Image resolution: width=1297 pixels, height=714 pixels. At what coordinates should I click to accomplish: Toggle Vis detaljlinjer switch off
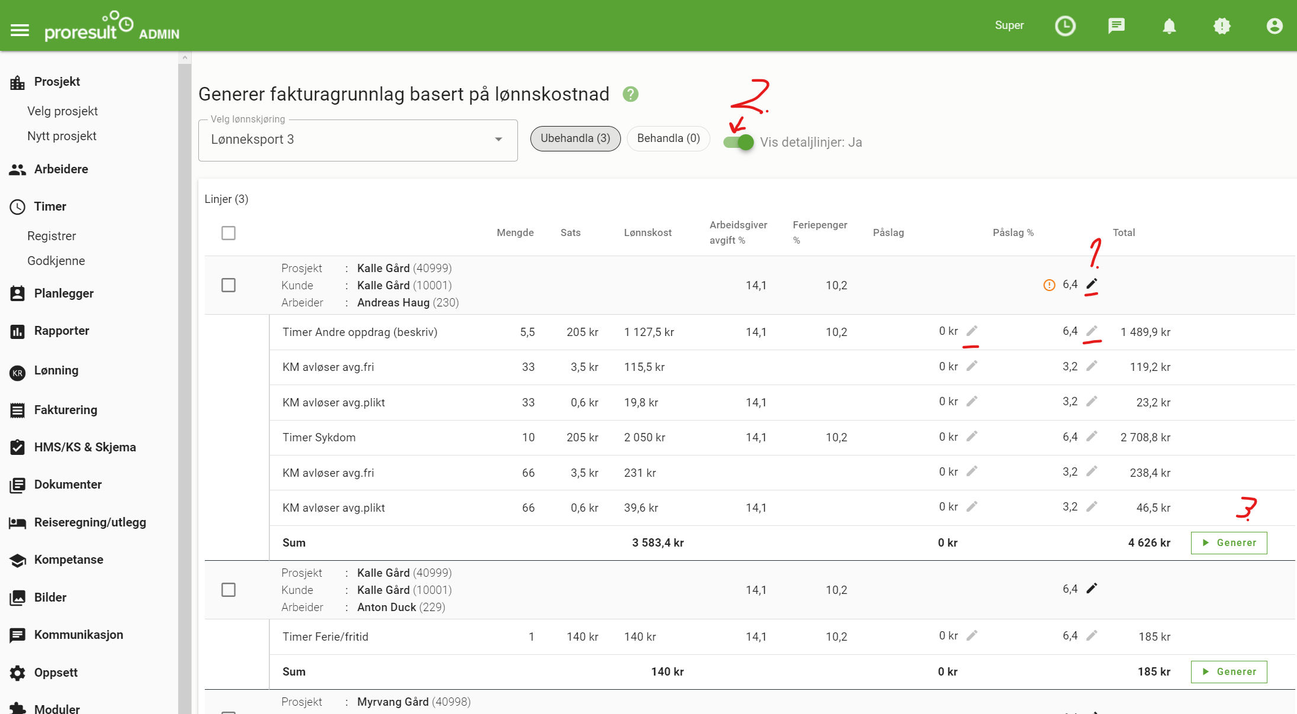(739, 142)
